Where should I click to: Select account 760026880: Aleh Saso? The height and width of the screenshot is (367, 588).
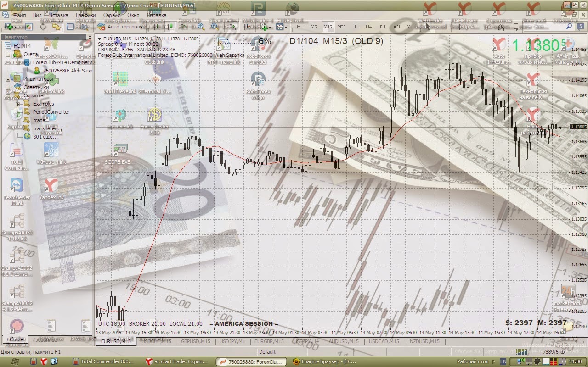[68, 71]
